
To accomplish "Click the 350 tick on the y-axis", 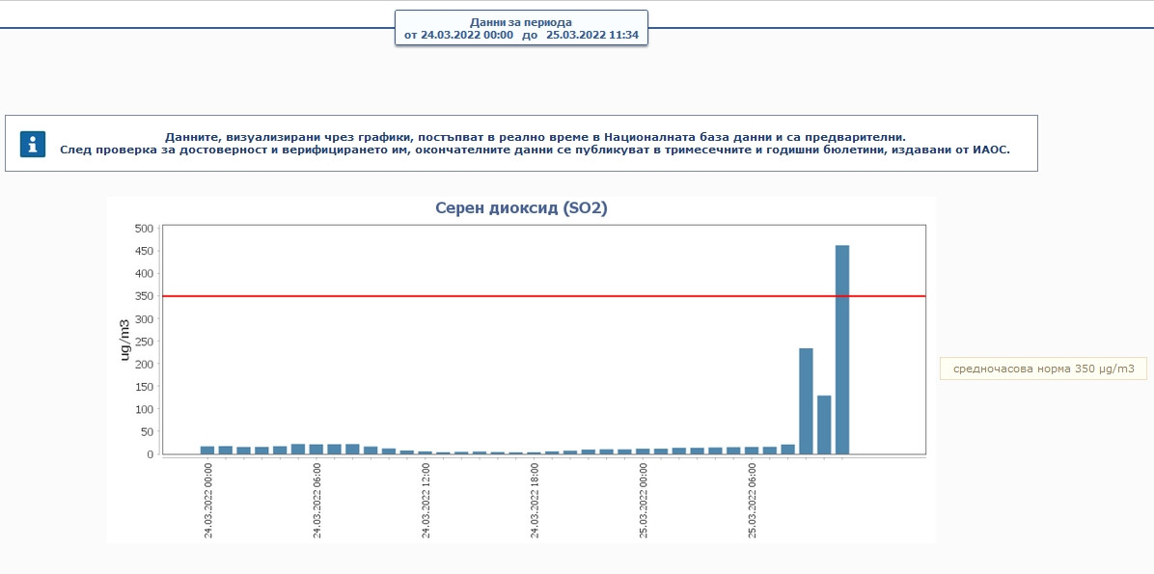I will point(144,296).
